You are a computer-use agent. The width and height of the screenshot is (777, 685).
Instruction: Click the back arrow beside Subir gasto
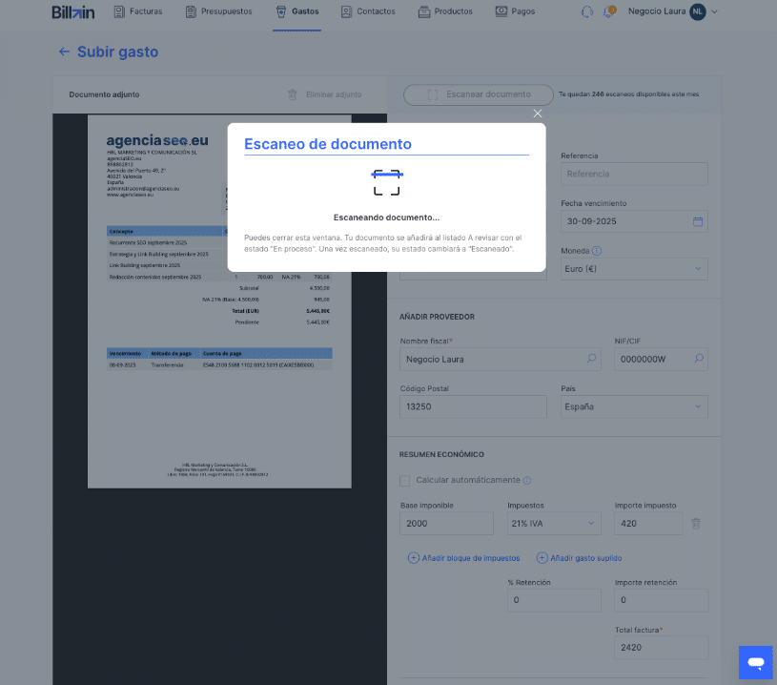tap(64, 52)
